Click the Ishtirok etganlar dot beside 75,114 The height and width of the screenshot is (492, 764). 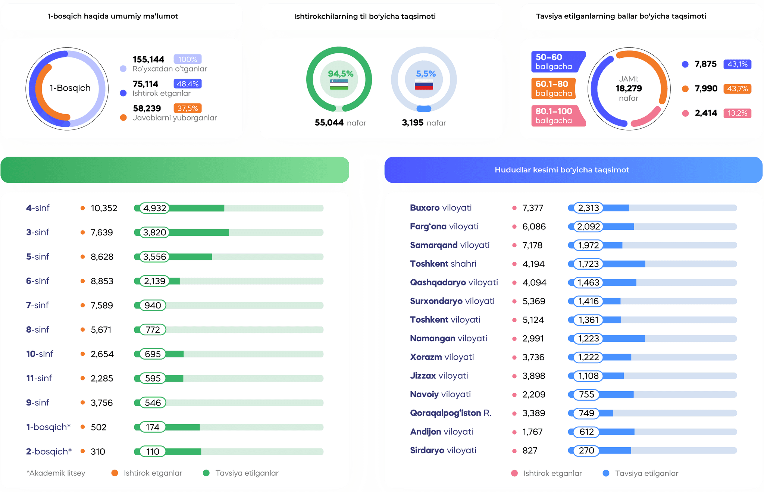click(123, 93)
